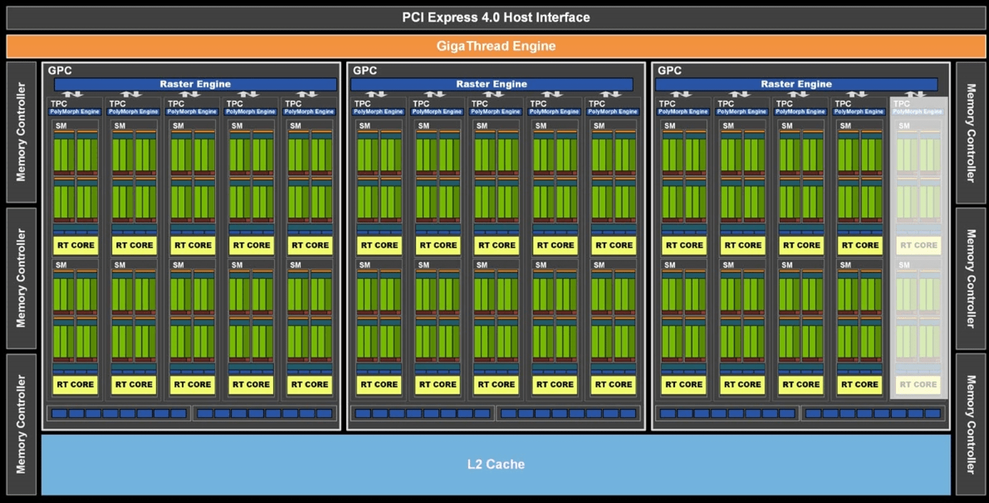Select Raster Engine in the rightmost GPC
The width and height of the screenshot is (989, 503).
pyautogui.click(x=796, y=84)
